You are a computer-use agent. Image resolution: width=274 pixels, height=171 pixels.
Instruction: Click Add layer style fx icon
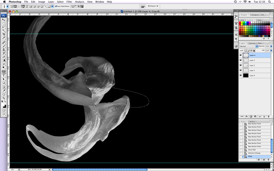[247, 116]
